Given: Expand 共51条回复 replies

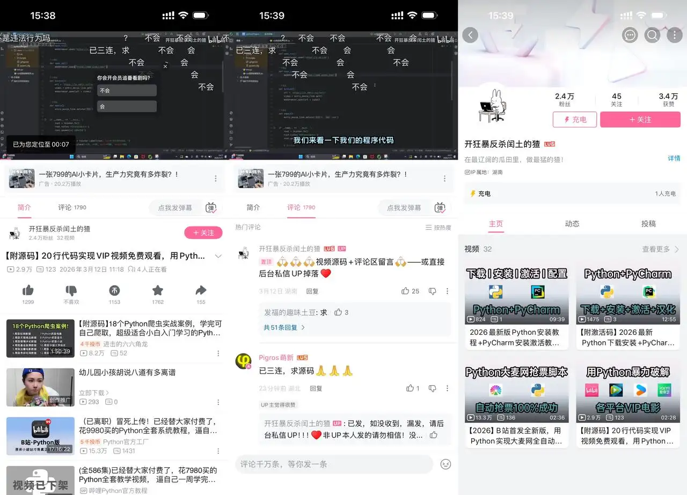Looking at the screenshot, I should [284, 327].
